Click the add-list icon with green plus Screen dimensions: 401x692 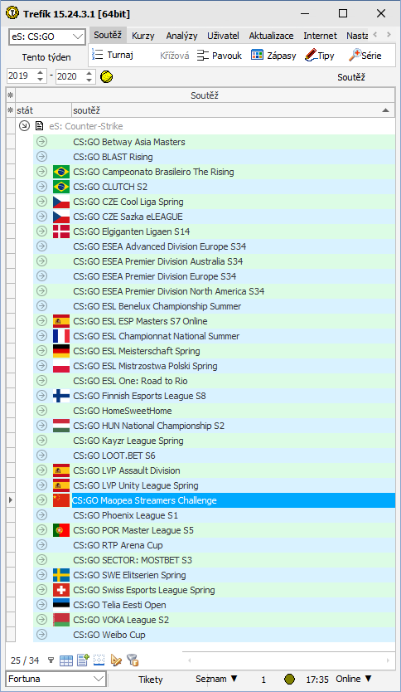point(83,660)
